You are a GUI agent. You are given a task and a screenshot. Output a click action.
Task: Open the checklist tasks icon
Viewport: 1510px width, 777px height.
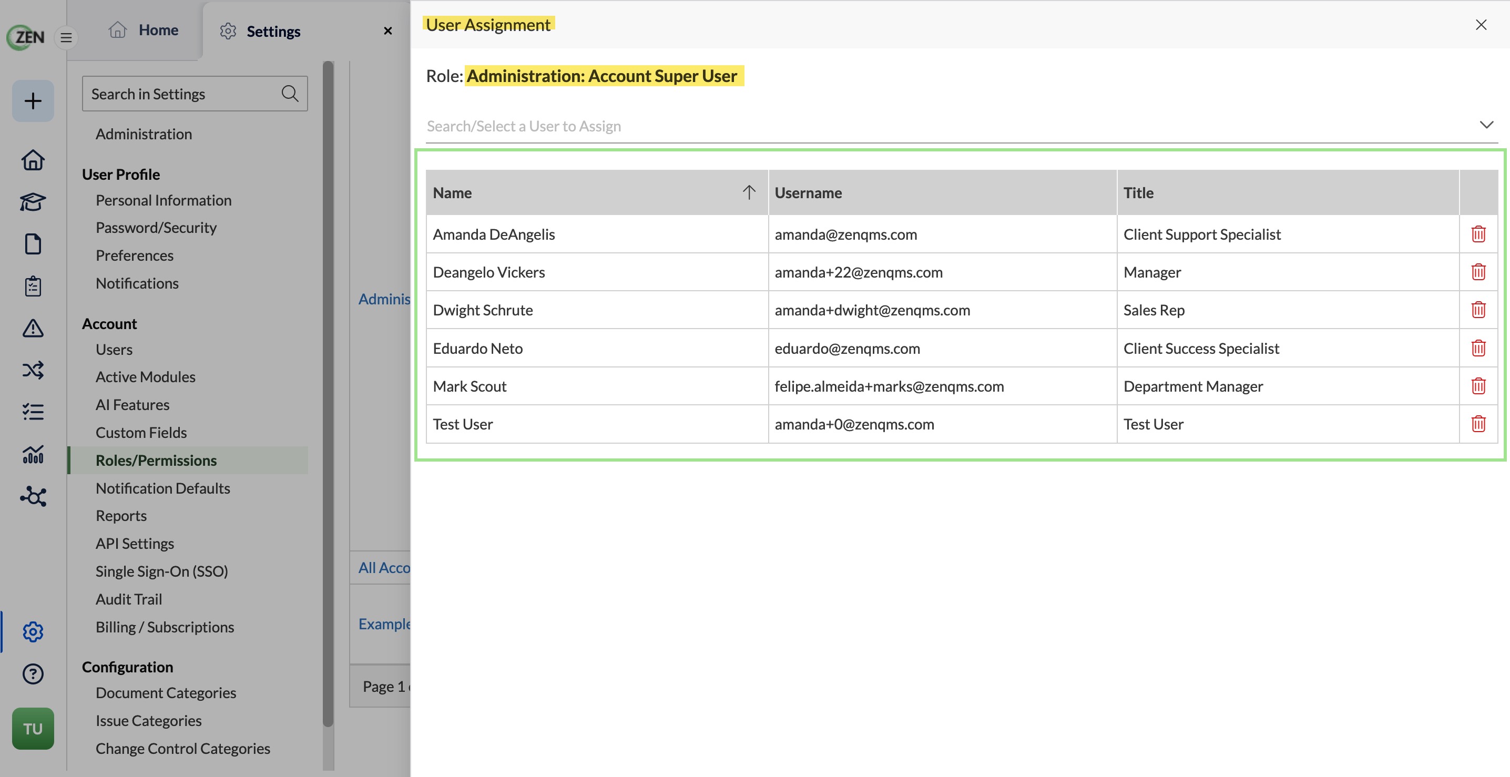pos(33,412)
